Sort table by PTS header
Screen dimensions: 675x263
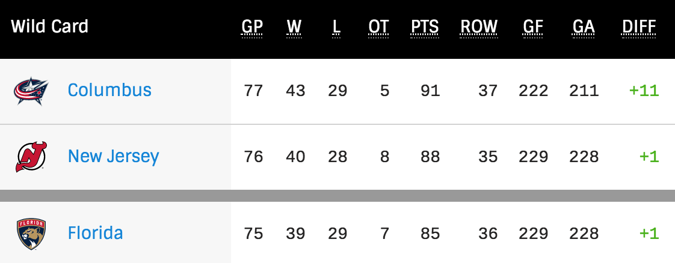click(x=425, y=27)
